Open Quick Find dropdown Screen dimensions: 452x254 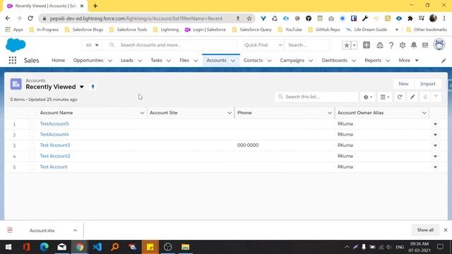pos(263,45)
